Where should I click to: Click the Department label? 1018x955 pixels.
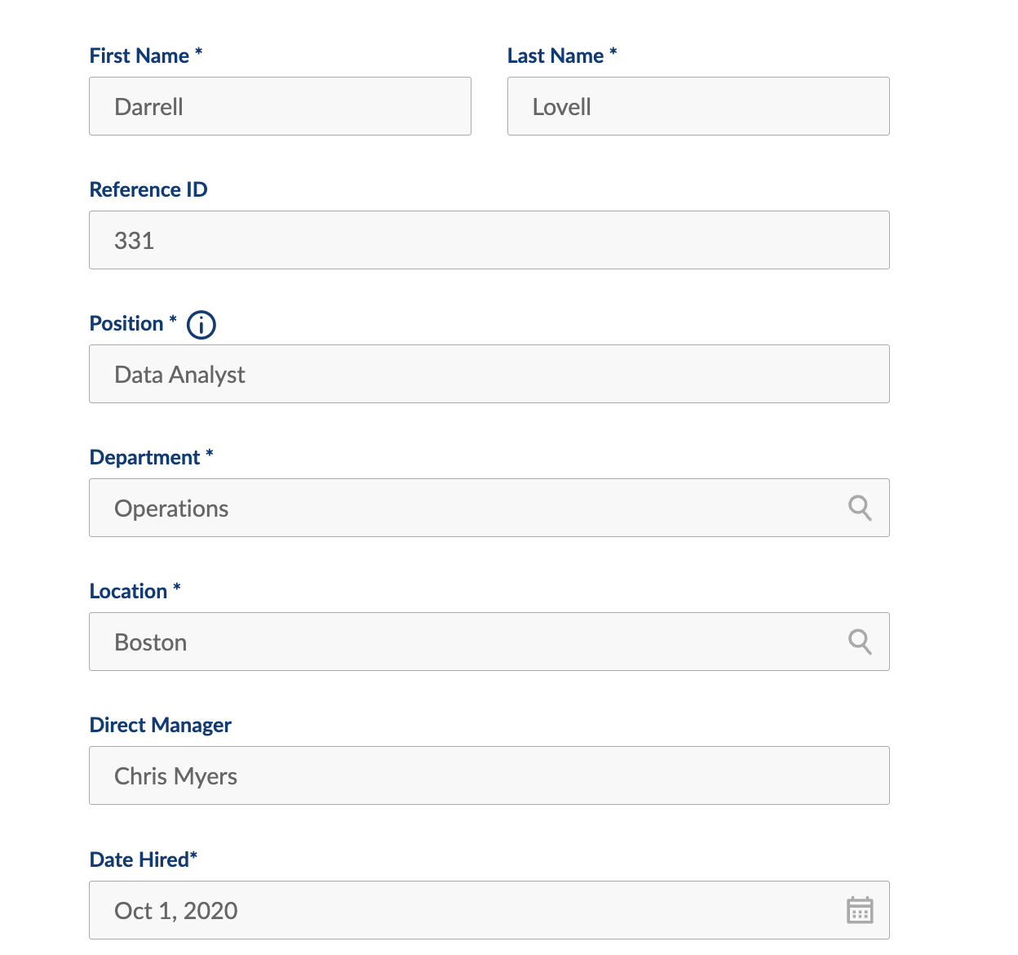coord(144,457)
